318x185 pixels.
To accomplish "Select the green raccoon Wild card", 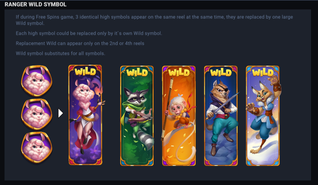I will 137,116.
